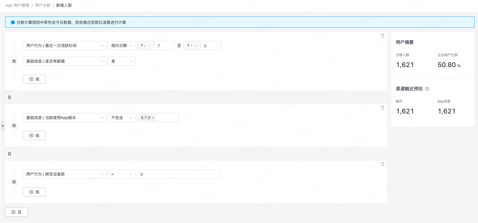Open the > comparison operator dropdown
478x223 pixels.
(122, 174)
